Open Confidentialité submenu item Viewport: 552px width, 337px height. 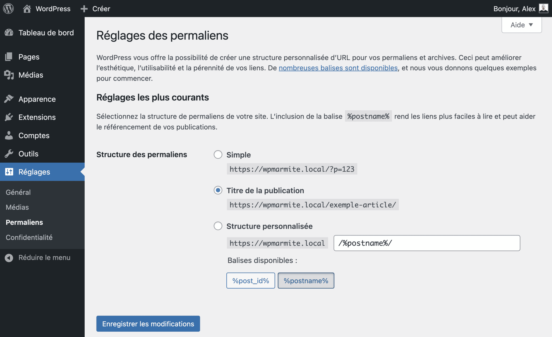click(29, 237)
